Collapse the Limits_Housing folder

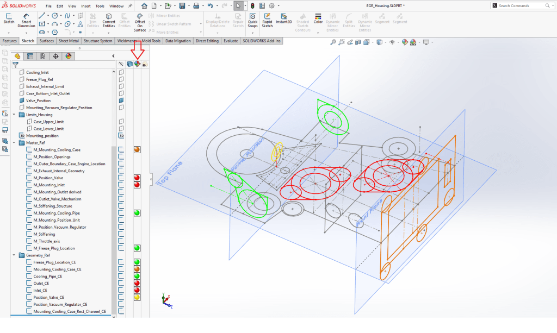click(x=14, y=115)
